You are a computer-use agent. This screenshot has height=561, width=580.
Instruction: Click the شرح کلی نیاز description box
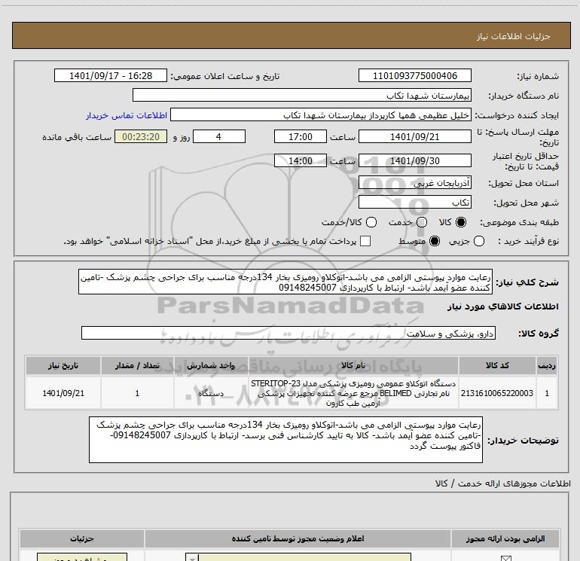(x=285, y=282)
